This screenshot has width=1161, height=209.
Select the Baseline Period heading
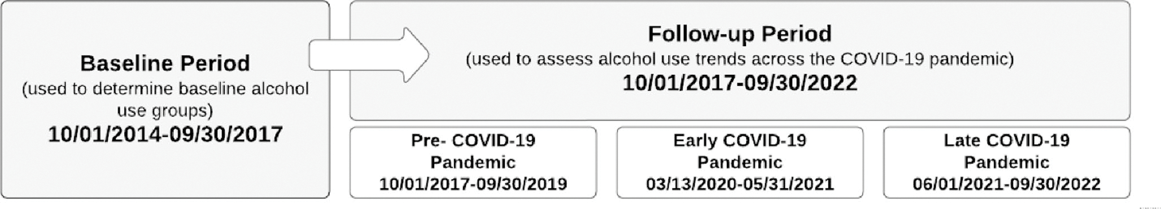(165, 63)
